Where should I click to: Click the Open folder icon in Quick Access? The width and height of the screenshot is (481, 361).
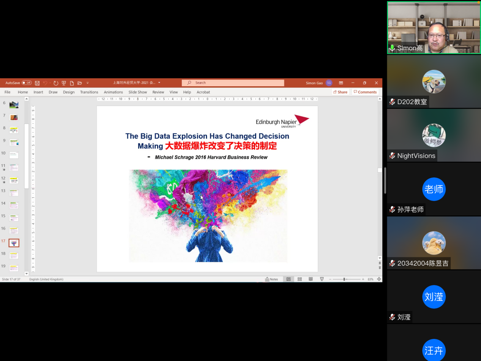tap(80, 83)
